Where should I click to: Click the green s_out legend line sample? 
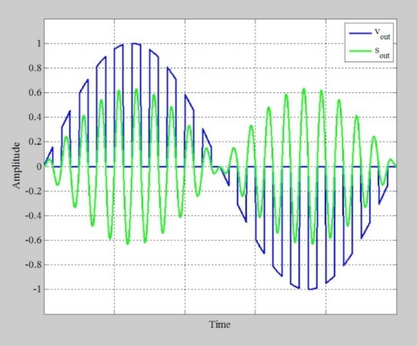[x=360, y=51]
